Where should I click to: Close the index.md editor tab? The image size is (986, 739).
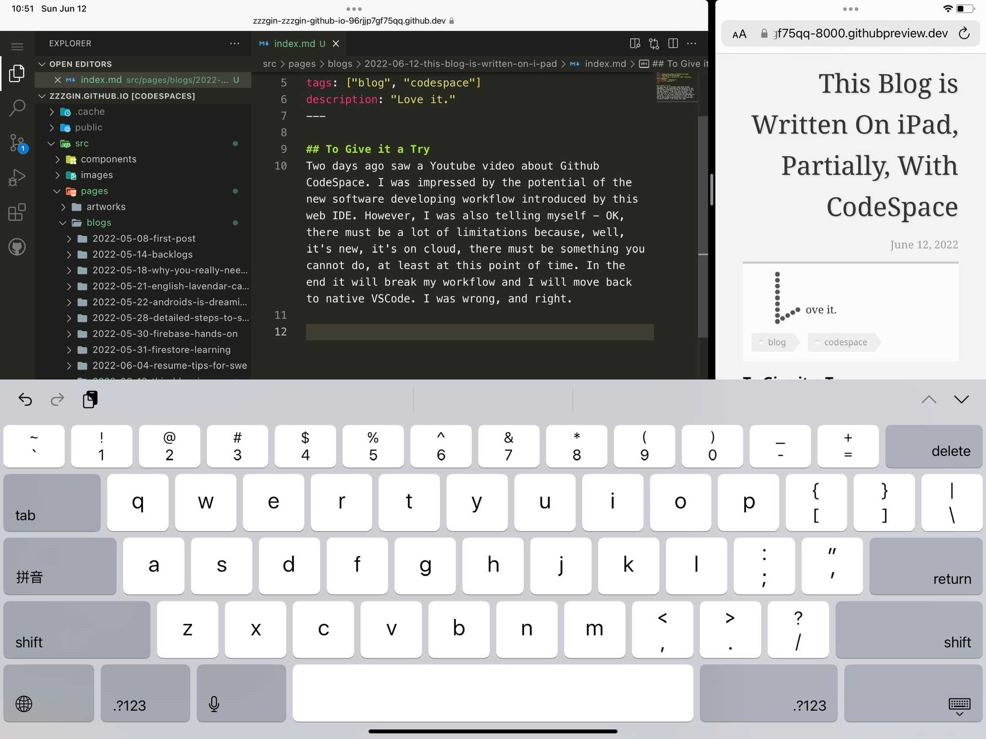[x=336, y=43]
